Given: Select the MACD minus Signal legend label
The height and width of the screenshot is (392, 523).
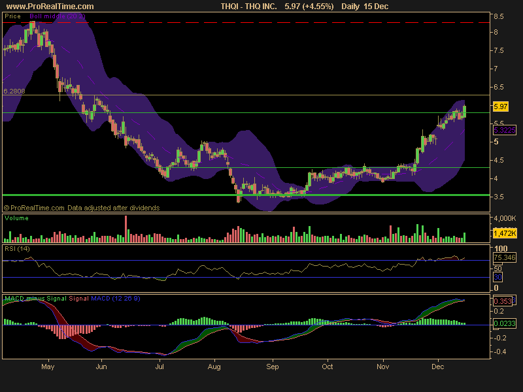Looking at the screenshot, I should click(36, 299).
